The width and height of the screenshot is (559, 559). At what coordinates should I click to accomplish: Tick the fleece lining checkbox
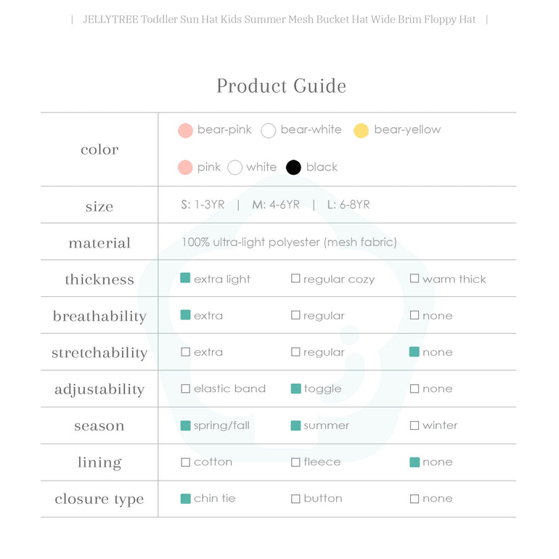tap(295, 462)
